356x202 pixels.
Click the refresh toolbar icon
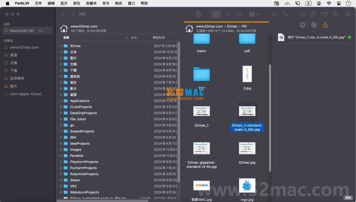pyautogui.click(x=302, y=14)
